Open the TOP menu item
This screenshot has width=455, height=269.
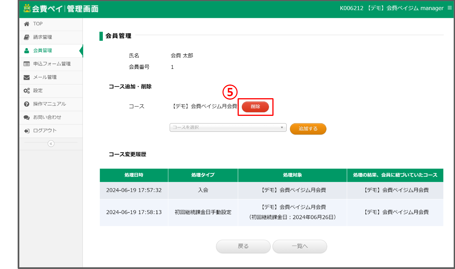[x=51, y=24]
